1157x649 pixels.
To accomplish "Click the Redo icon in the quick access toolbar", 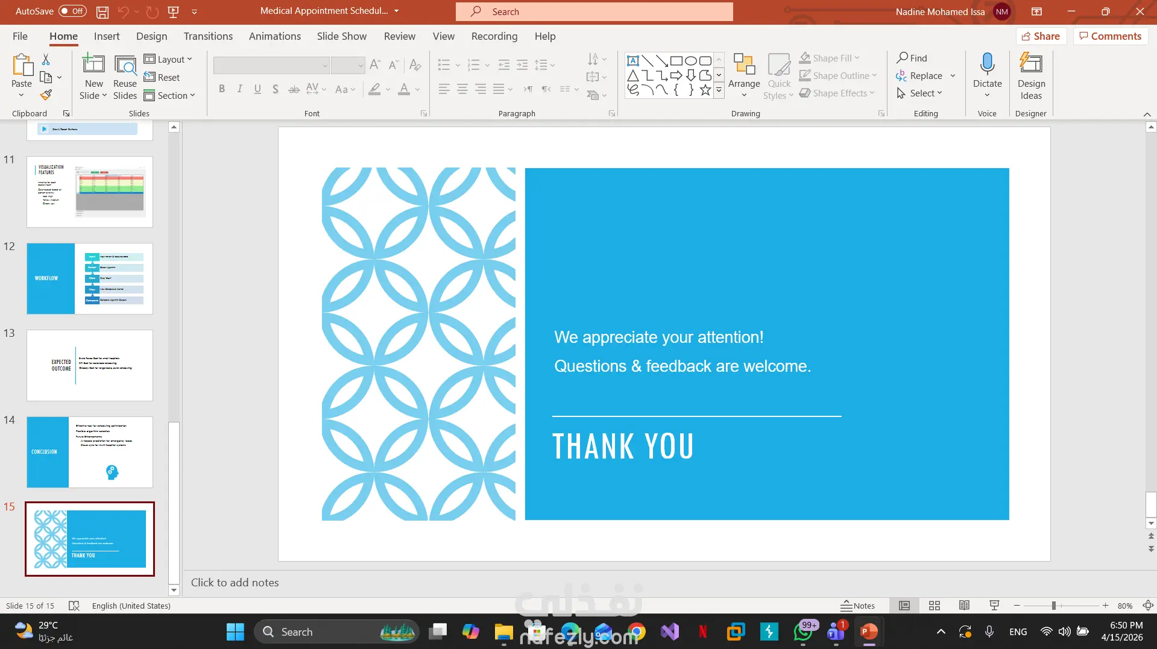I will pyautogui.click(x=152, y=11).
